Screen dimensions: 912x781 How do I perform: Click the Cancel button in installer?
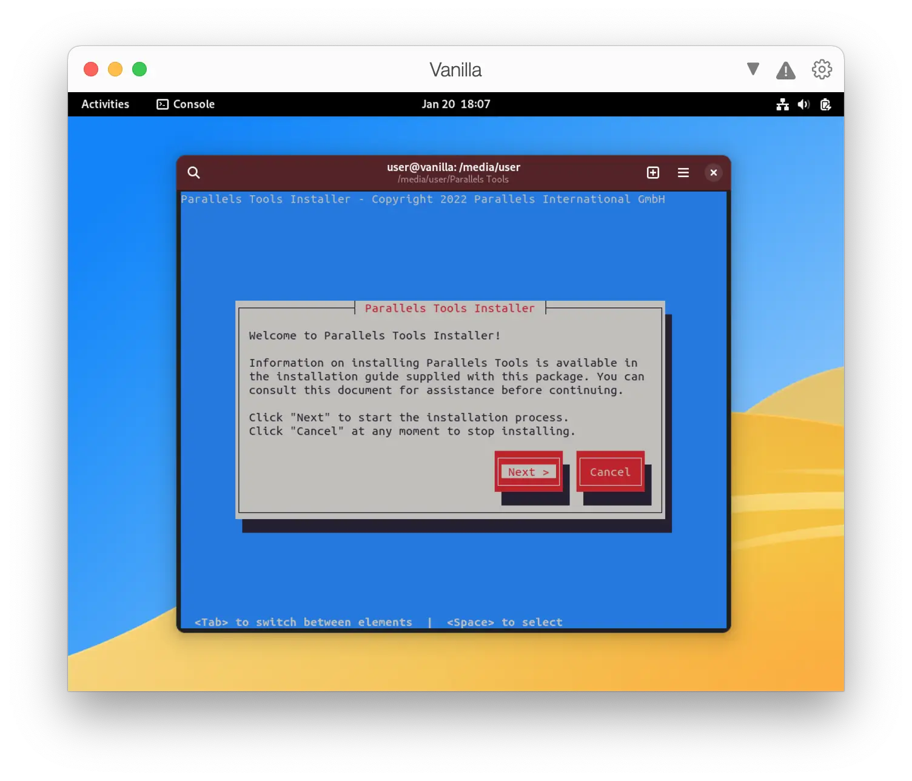[610, 472]
